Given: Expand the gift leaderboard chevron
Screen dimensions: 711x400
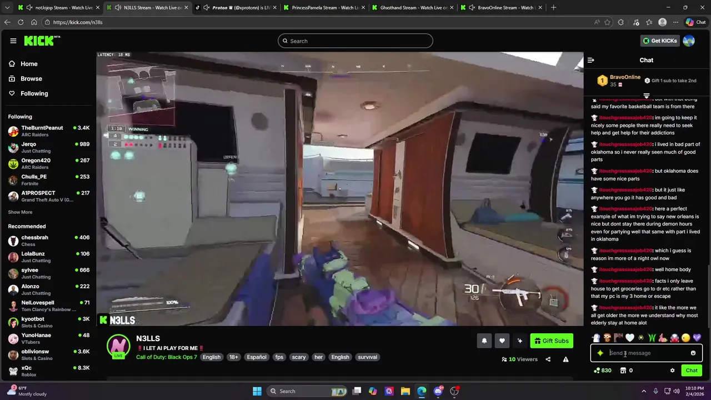Looking at the screenshot, I should click(647, 96).
